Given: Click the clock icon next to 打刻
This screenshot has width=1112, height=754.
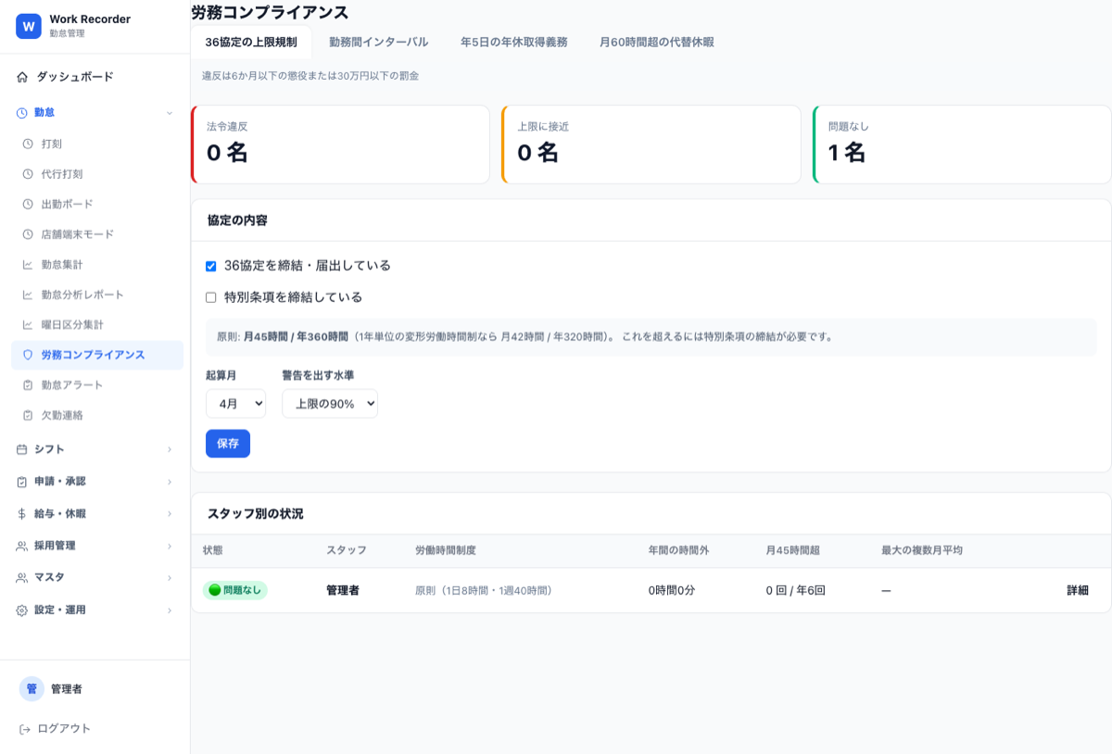Looking at the screenshot, I should pos(28,144).
